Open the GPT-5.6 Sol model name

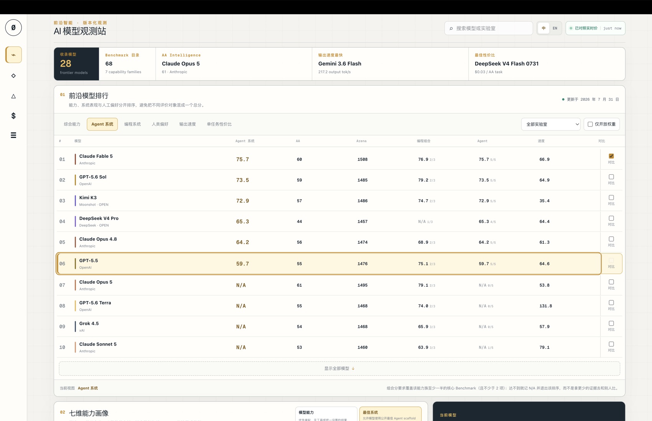click(93, 177)
